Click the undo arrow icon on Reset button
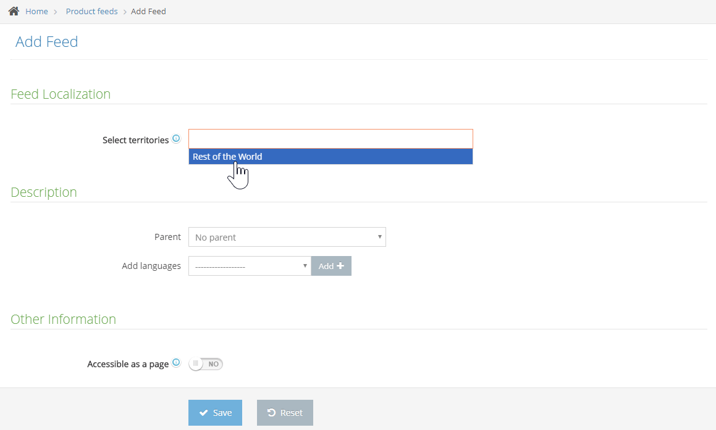Screen dimensions: 716x430 tap(272, 412)
